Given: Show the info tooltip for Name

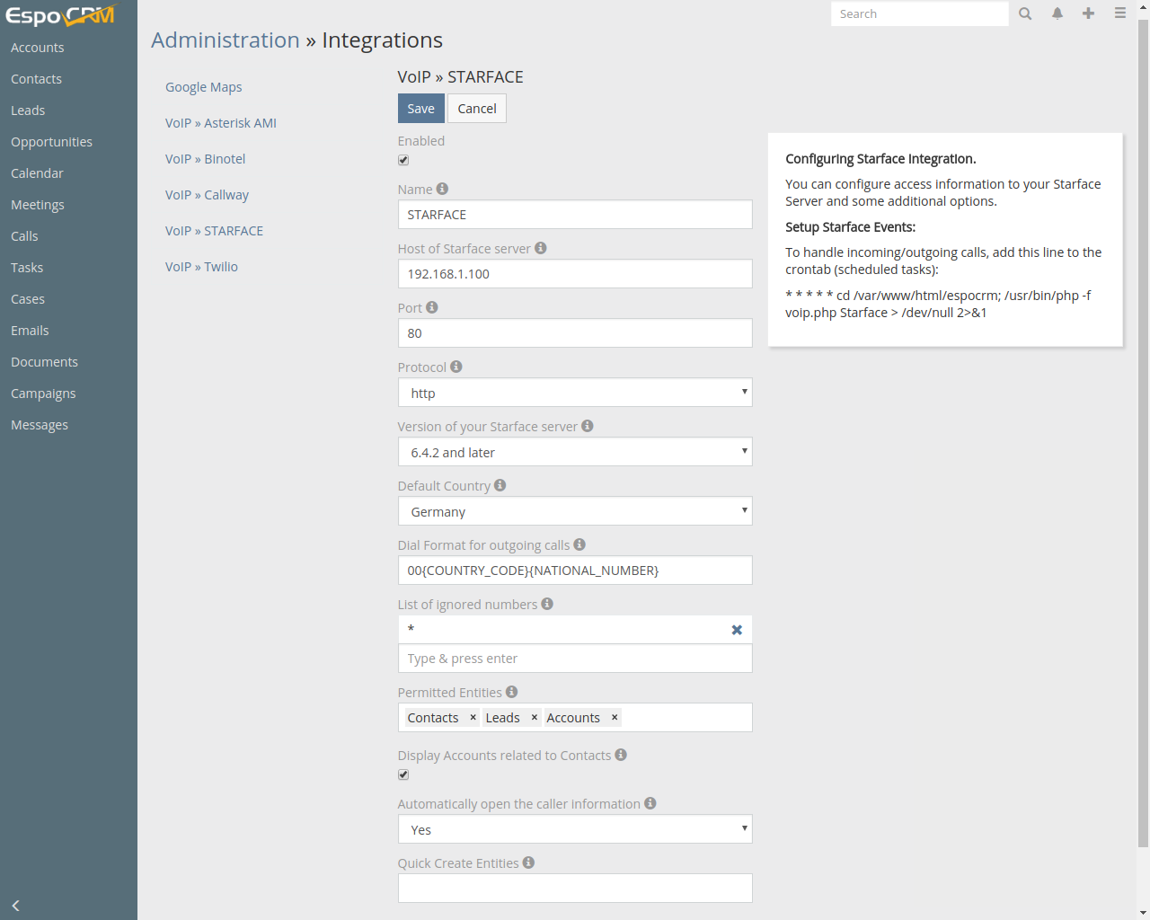Looking at the screenshot, I should coord(442,189).
